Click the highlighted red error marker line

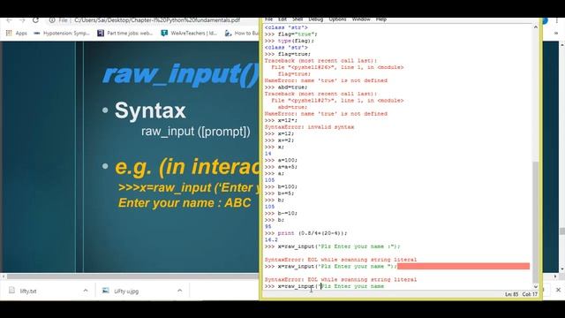(463, 267)
